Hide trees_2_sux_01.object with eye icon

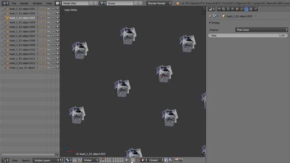48,67
